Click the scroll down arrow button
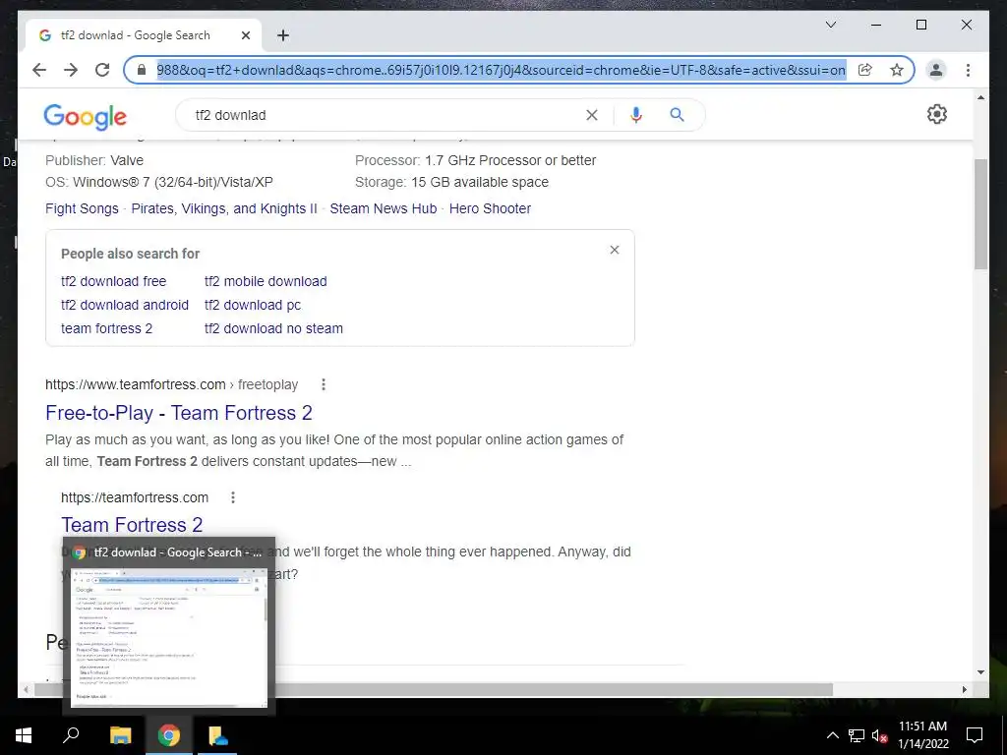This screenshot has width=1007, height=755. point(980,672)
